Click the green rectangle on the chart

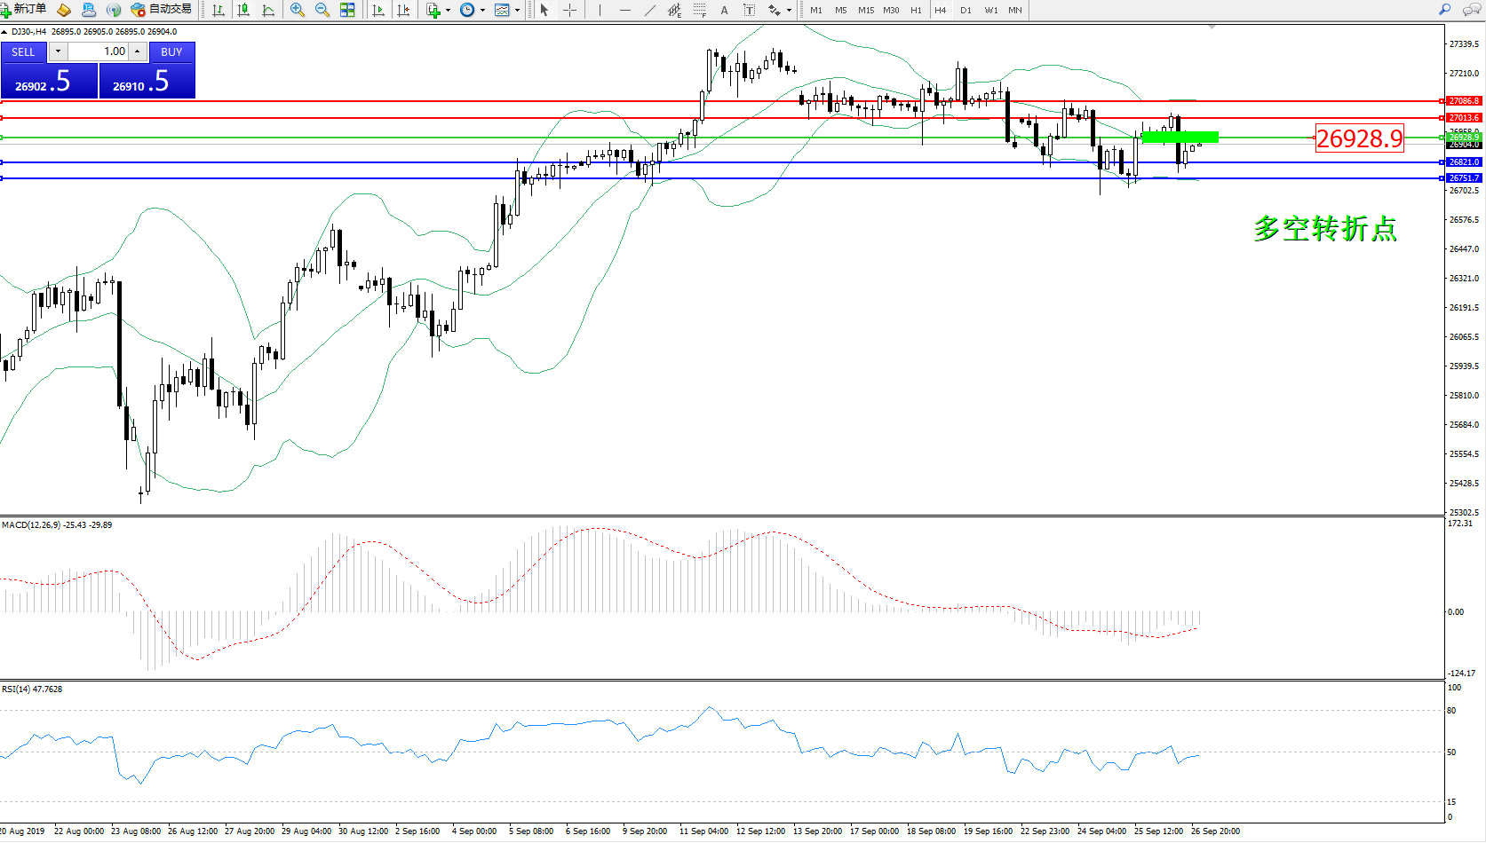[x=1179, y=137]
